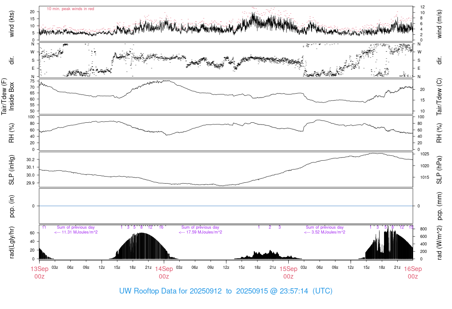Select the '1025' hPa tick value
Viewport: 452px width, 309px height.
click(425, 154)
